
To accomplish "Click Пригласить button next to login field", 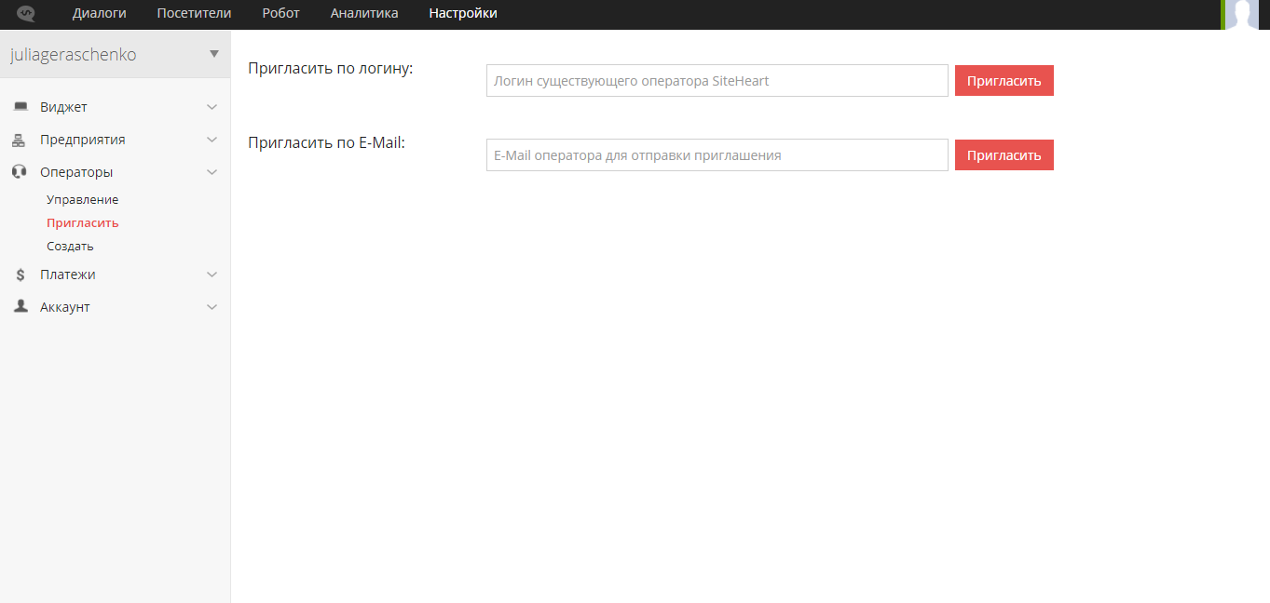I will click(1004, 80).
